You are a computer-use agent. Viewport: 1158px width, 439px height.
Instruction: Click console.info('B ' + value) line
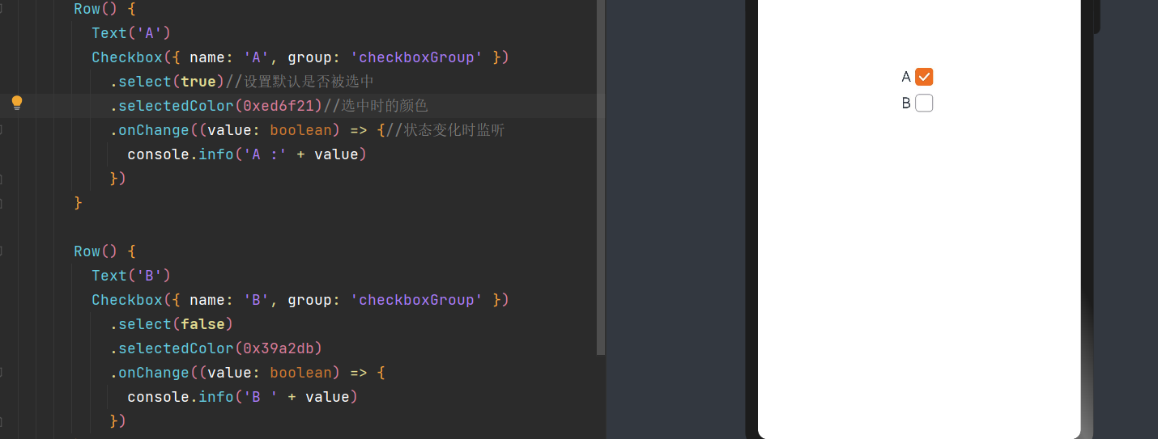(242, 397)
